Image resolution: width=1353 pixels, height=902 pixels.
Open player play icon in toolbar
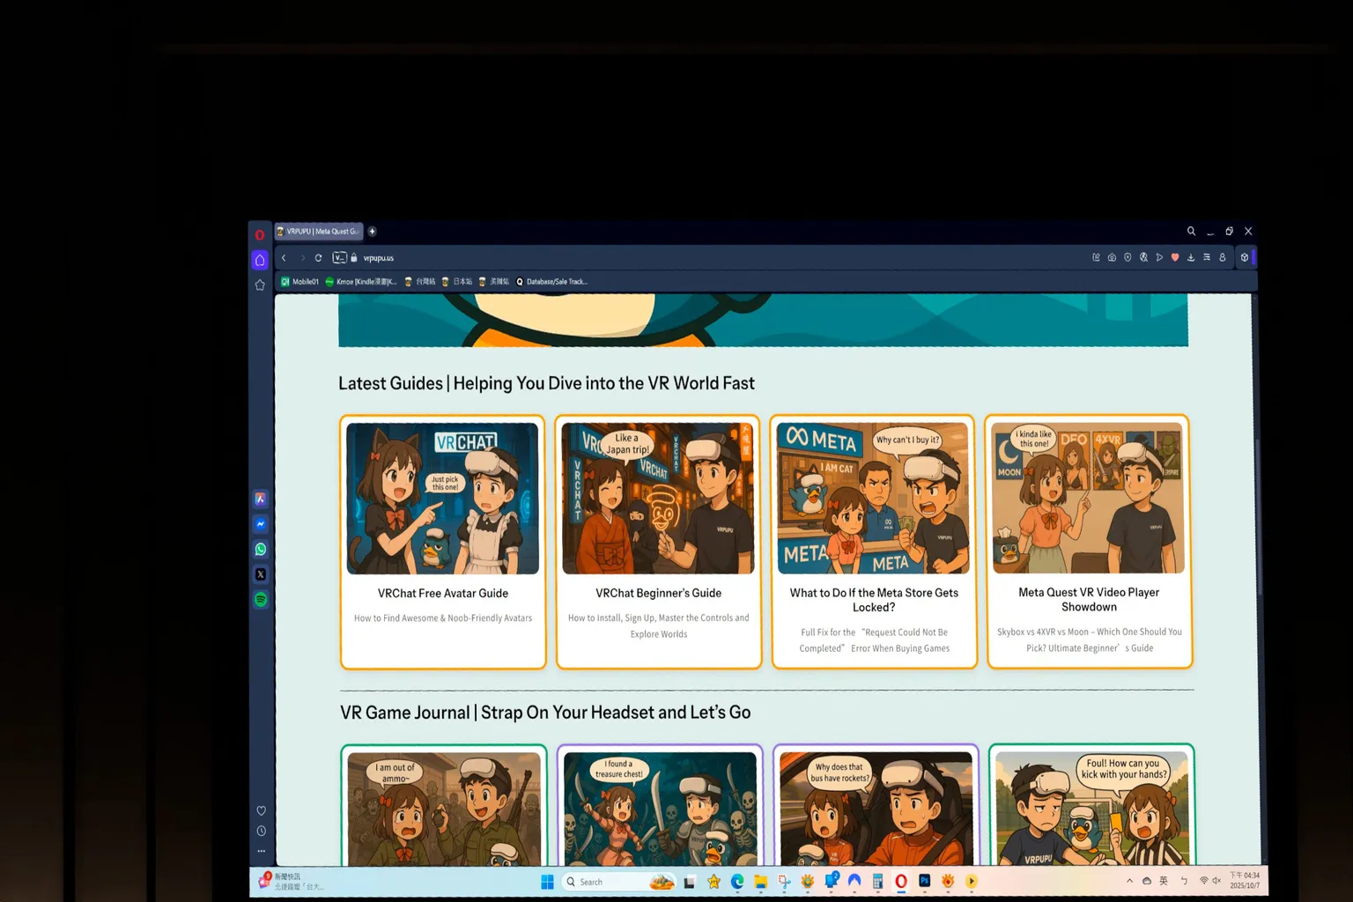coord(1159,257)
